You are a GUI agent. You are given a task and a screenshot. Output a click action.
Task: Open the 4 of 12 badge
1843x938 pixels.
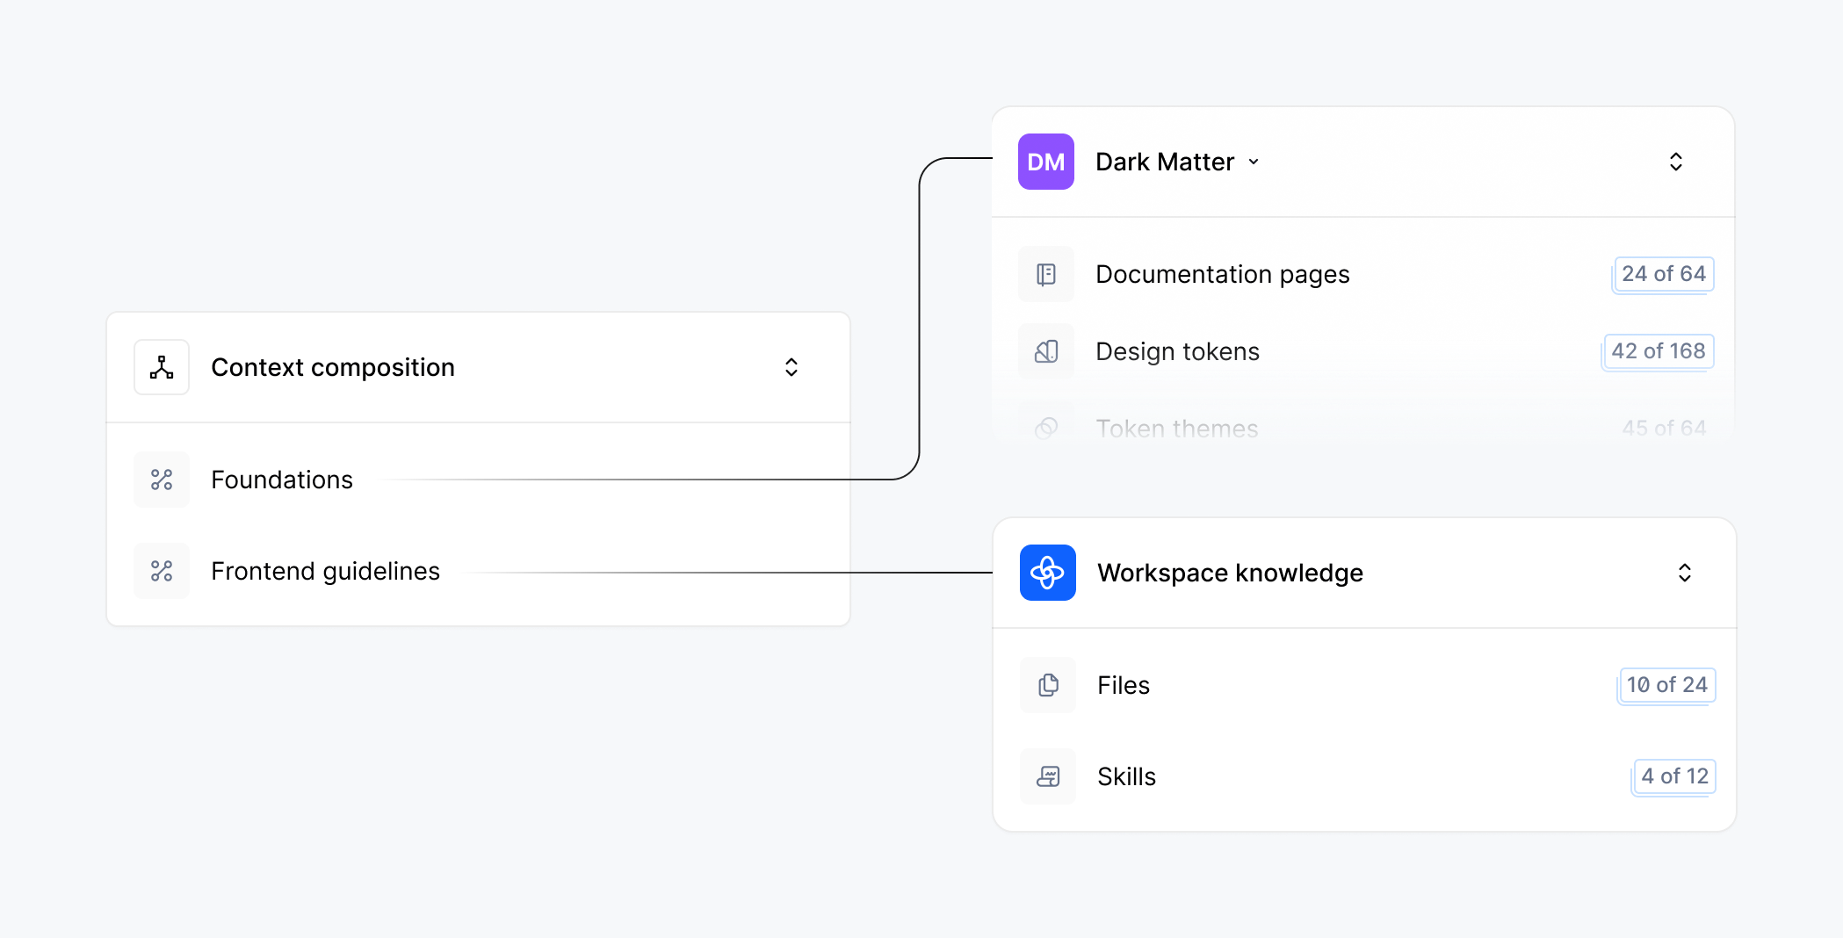coord(1674,776)
